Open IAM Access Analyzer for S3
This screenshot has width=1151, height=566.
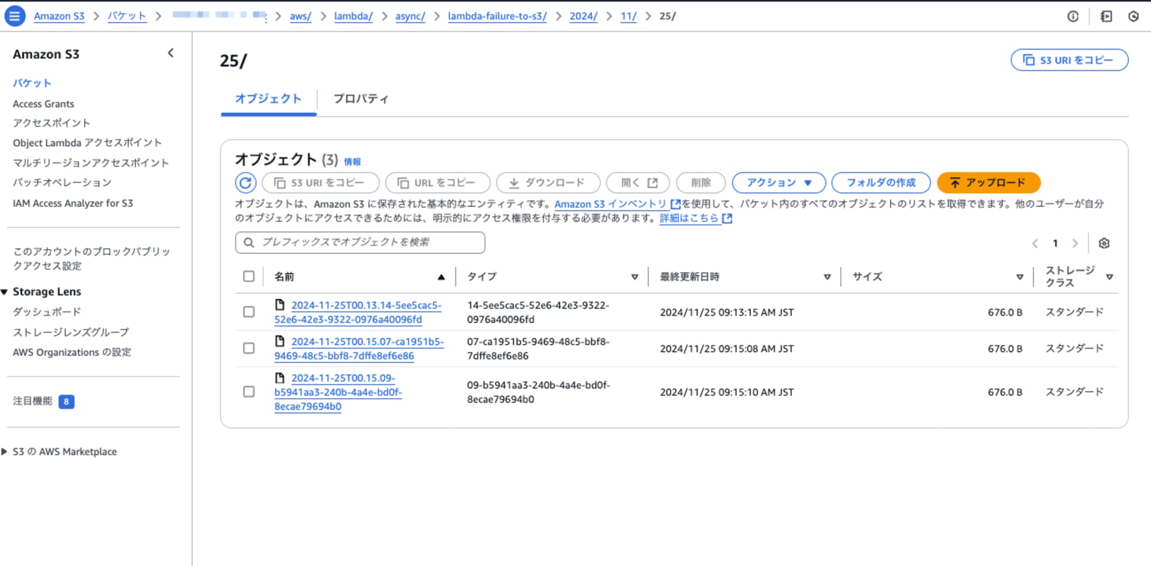click(x=73, y=204)
